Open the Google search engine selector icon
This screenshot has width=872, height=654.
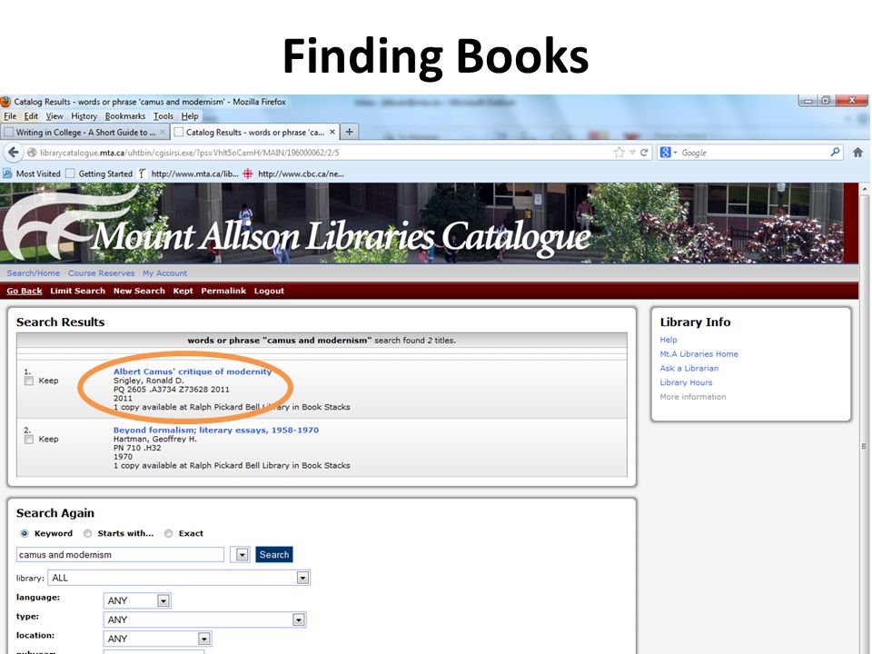coord(668,153)
